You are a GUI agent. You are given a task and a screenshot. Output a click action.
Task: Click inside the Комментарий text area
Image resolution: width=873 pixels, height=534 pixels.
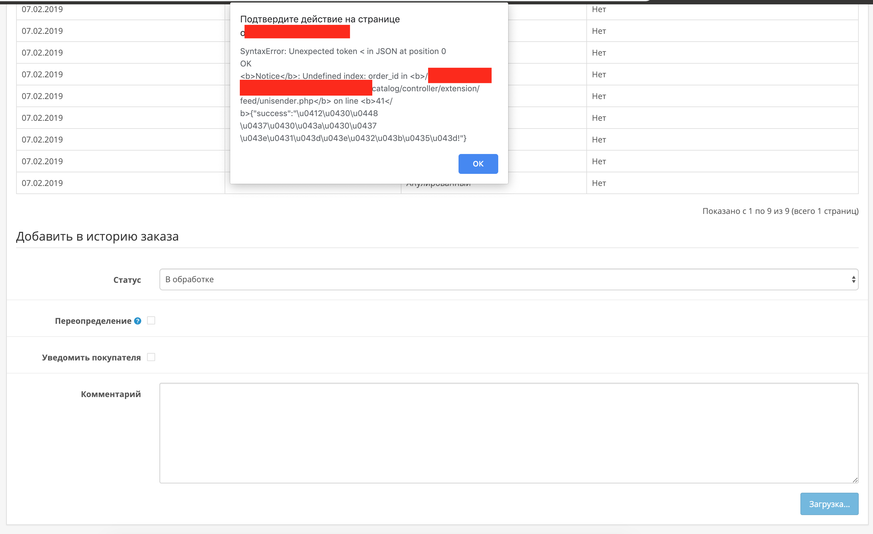508,432
